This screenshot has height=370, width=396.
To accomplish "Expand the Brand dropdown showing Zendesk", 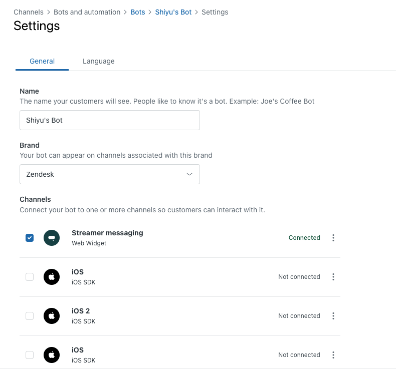I will point(110,174).
